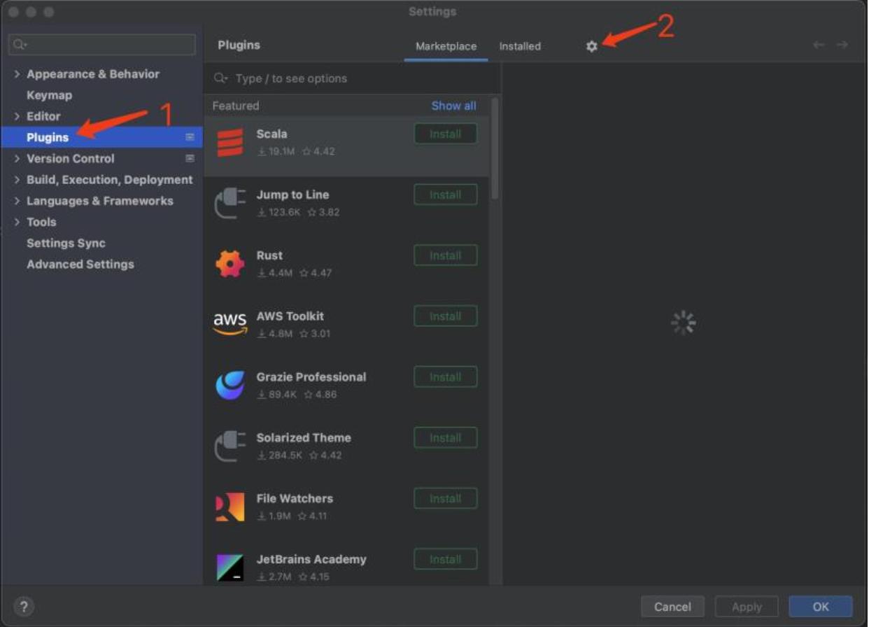Click Grazie Professional's 4.86 rating
Screen dimensions: 869x627
(x=320, y=395)
